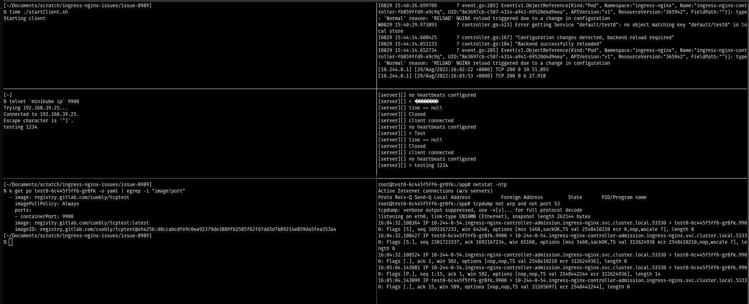
Task: Click the 'time ./startClient.sh' command line
Action: coord(36,12)
